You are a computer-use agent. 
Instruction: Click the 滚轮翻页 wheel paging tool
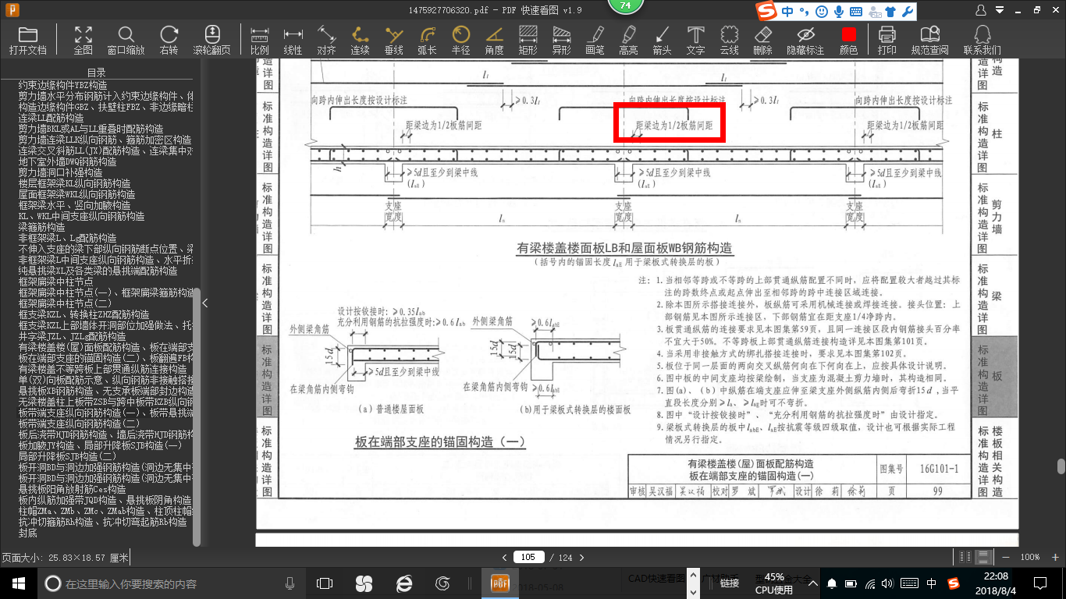(x=211, y=40)
